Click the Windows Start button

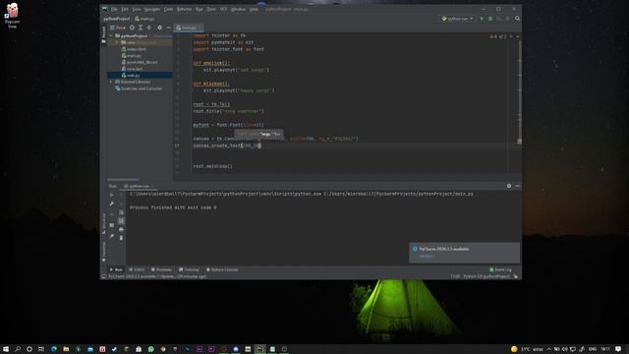[6, 349]
